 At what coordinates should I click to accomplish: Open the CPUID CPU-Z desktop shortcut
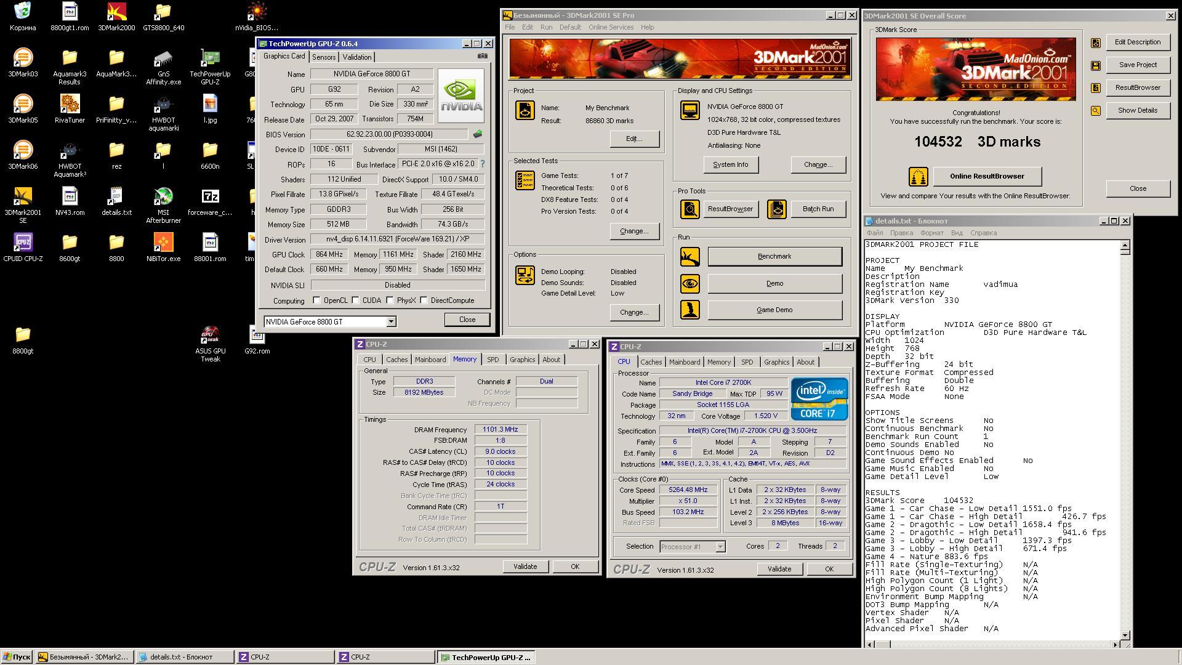coord(23,247)
